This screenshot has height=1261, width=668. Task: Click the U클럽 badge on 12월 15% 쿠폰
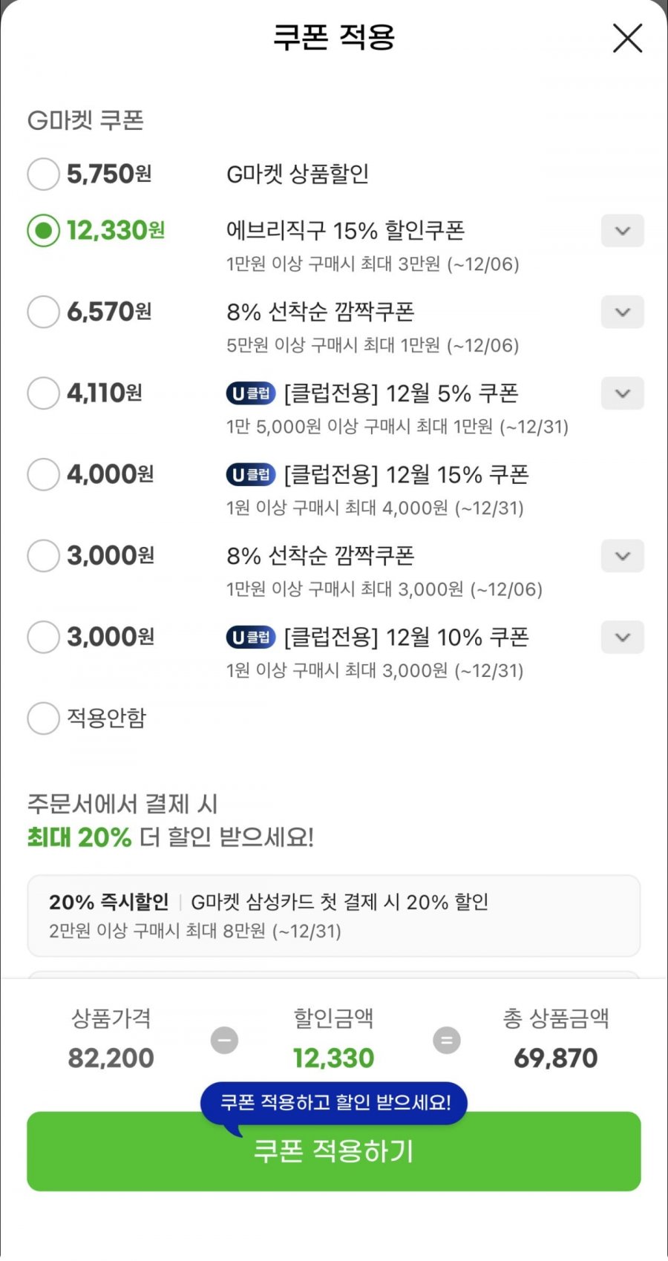[251, 474]
